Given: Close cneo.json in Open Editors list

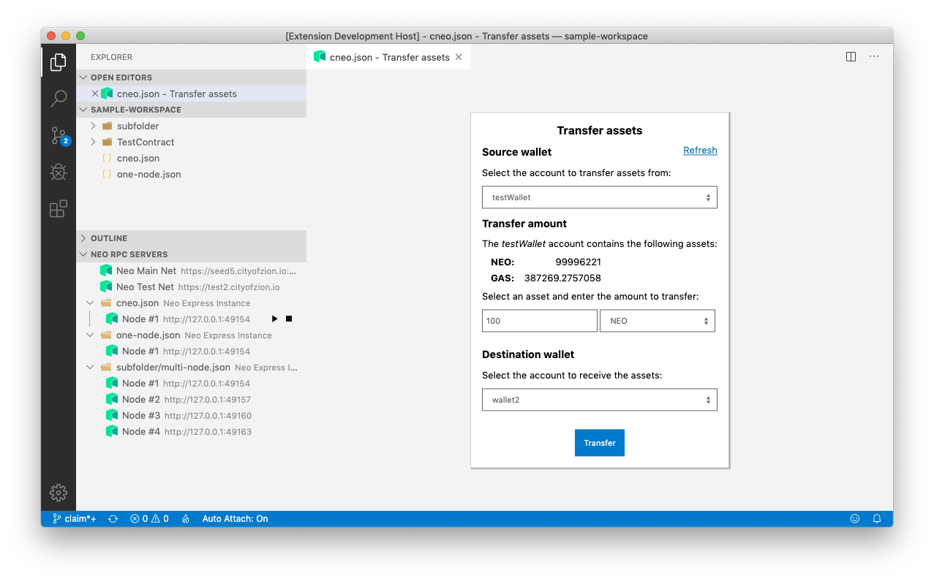Looking at the screenshot, I should pyautogui.click(x=94, y=94).
